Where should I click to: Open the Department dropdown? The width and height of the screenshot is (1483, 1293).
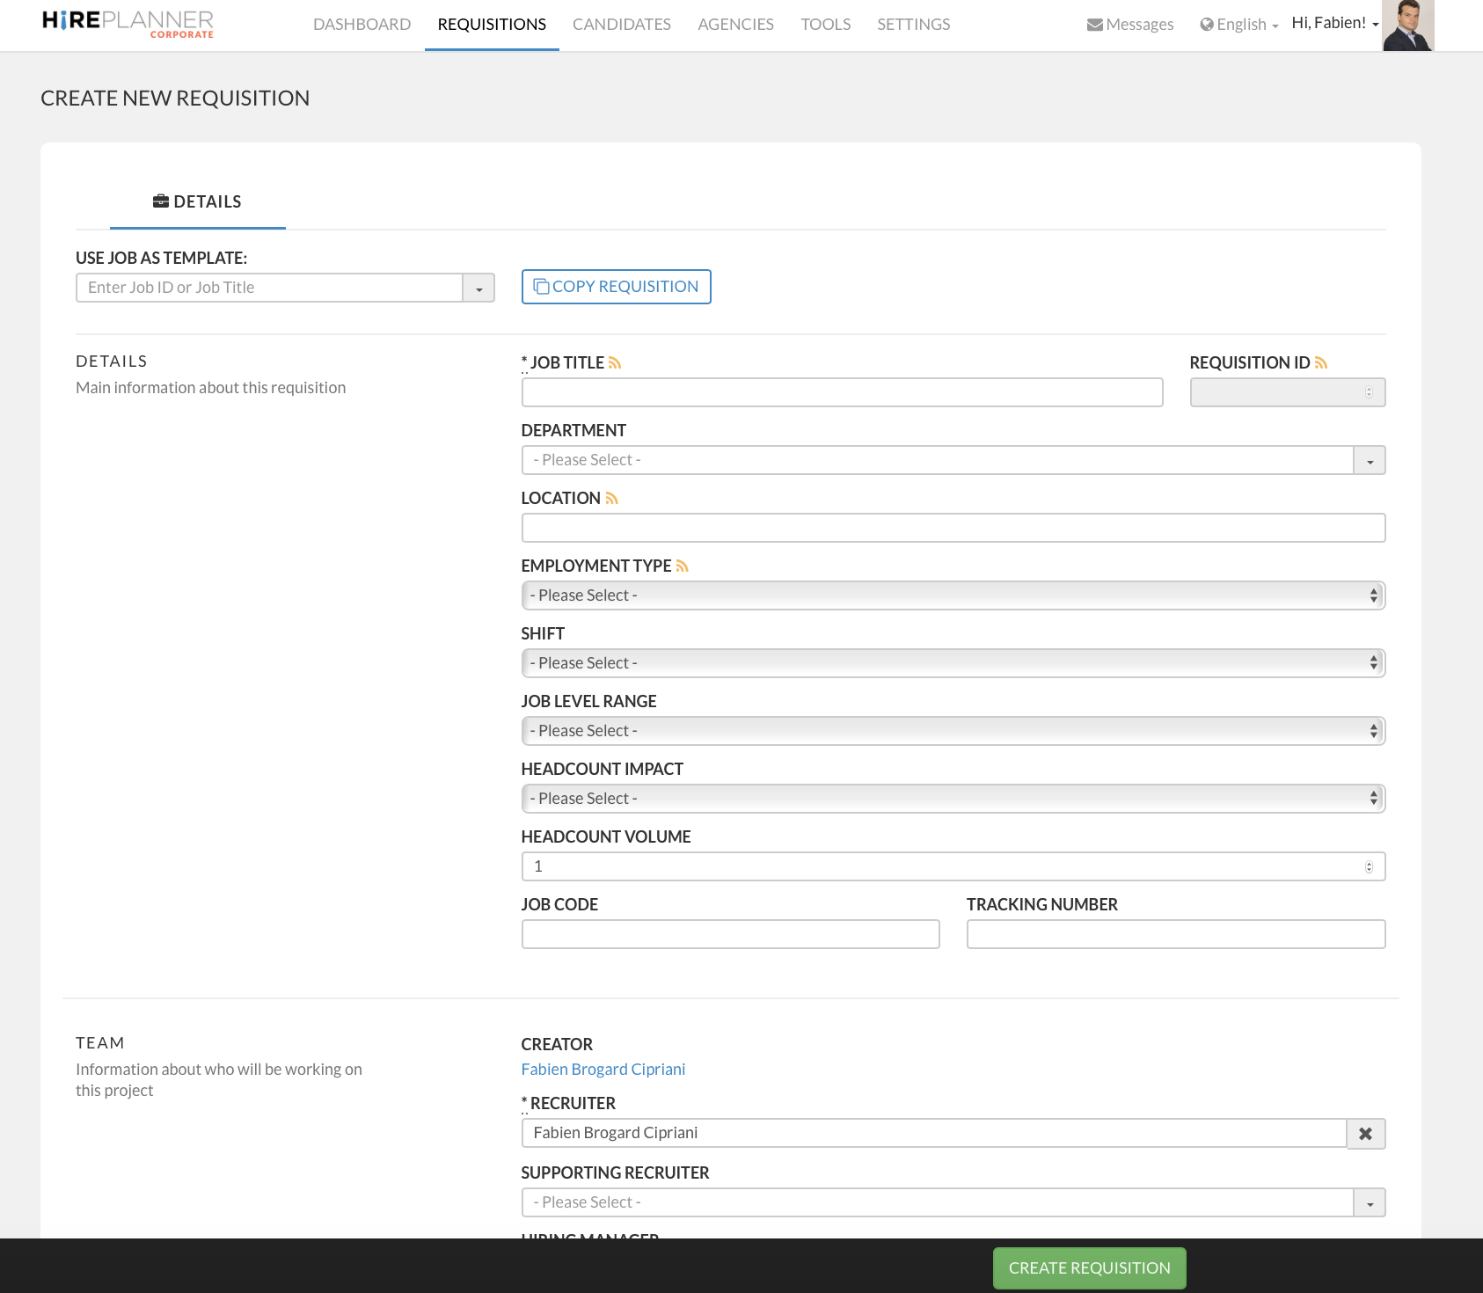pyautogui.click(x=1369, y=461)
